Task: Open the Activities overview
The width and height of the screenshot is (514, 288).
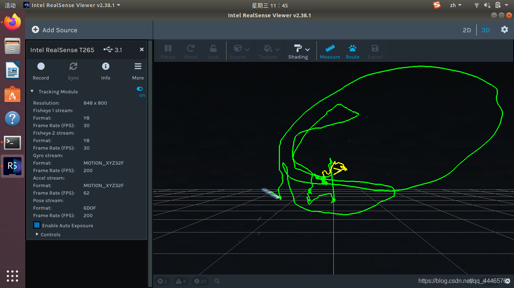Action: click(10, 5)
